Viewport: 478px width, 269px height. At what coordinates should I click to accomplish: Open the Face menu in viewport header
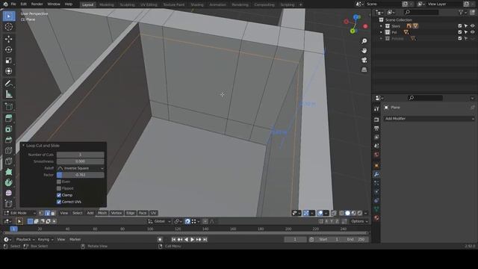143,213
